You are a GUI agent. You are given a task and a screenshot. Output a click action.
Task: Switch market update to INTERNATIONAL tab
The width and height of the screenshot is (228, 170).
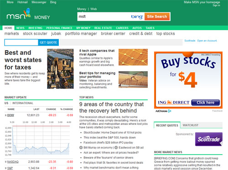pyautogui.click(x=23, y=103)
